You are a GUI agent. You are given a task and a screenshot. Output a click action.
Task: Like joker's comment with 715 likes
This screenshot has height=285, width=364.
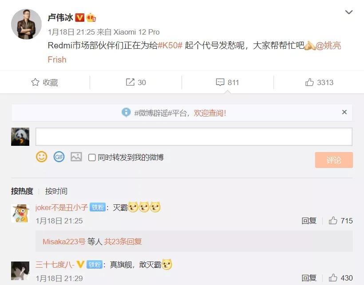[x=333, y=220]
